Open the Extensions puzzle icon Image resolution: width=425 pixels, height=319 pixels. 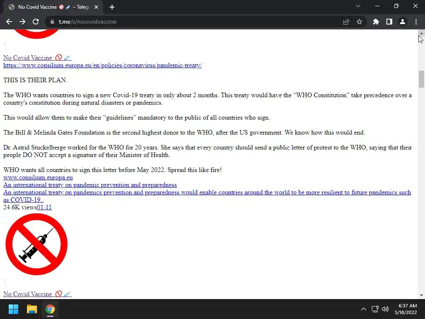coord(376,22)
